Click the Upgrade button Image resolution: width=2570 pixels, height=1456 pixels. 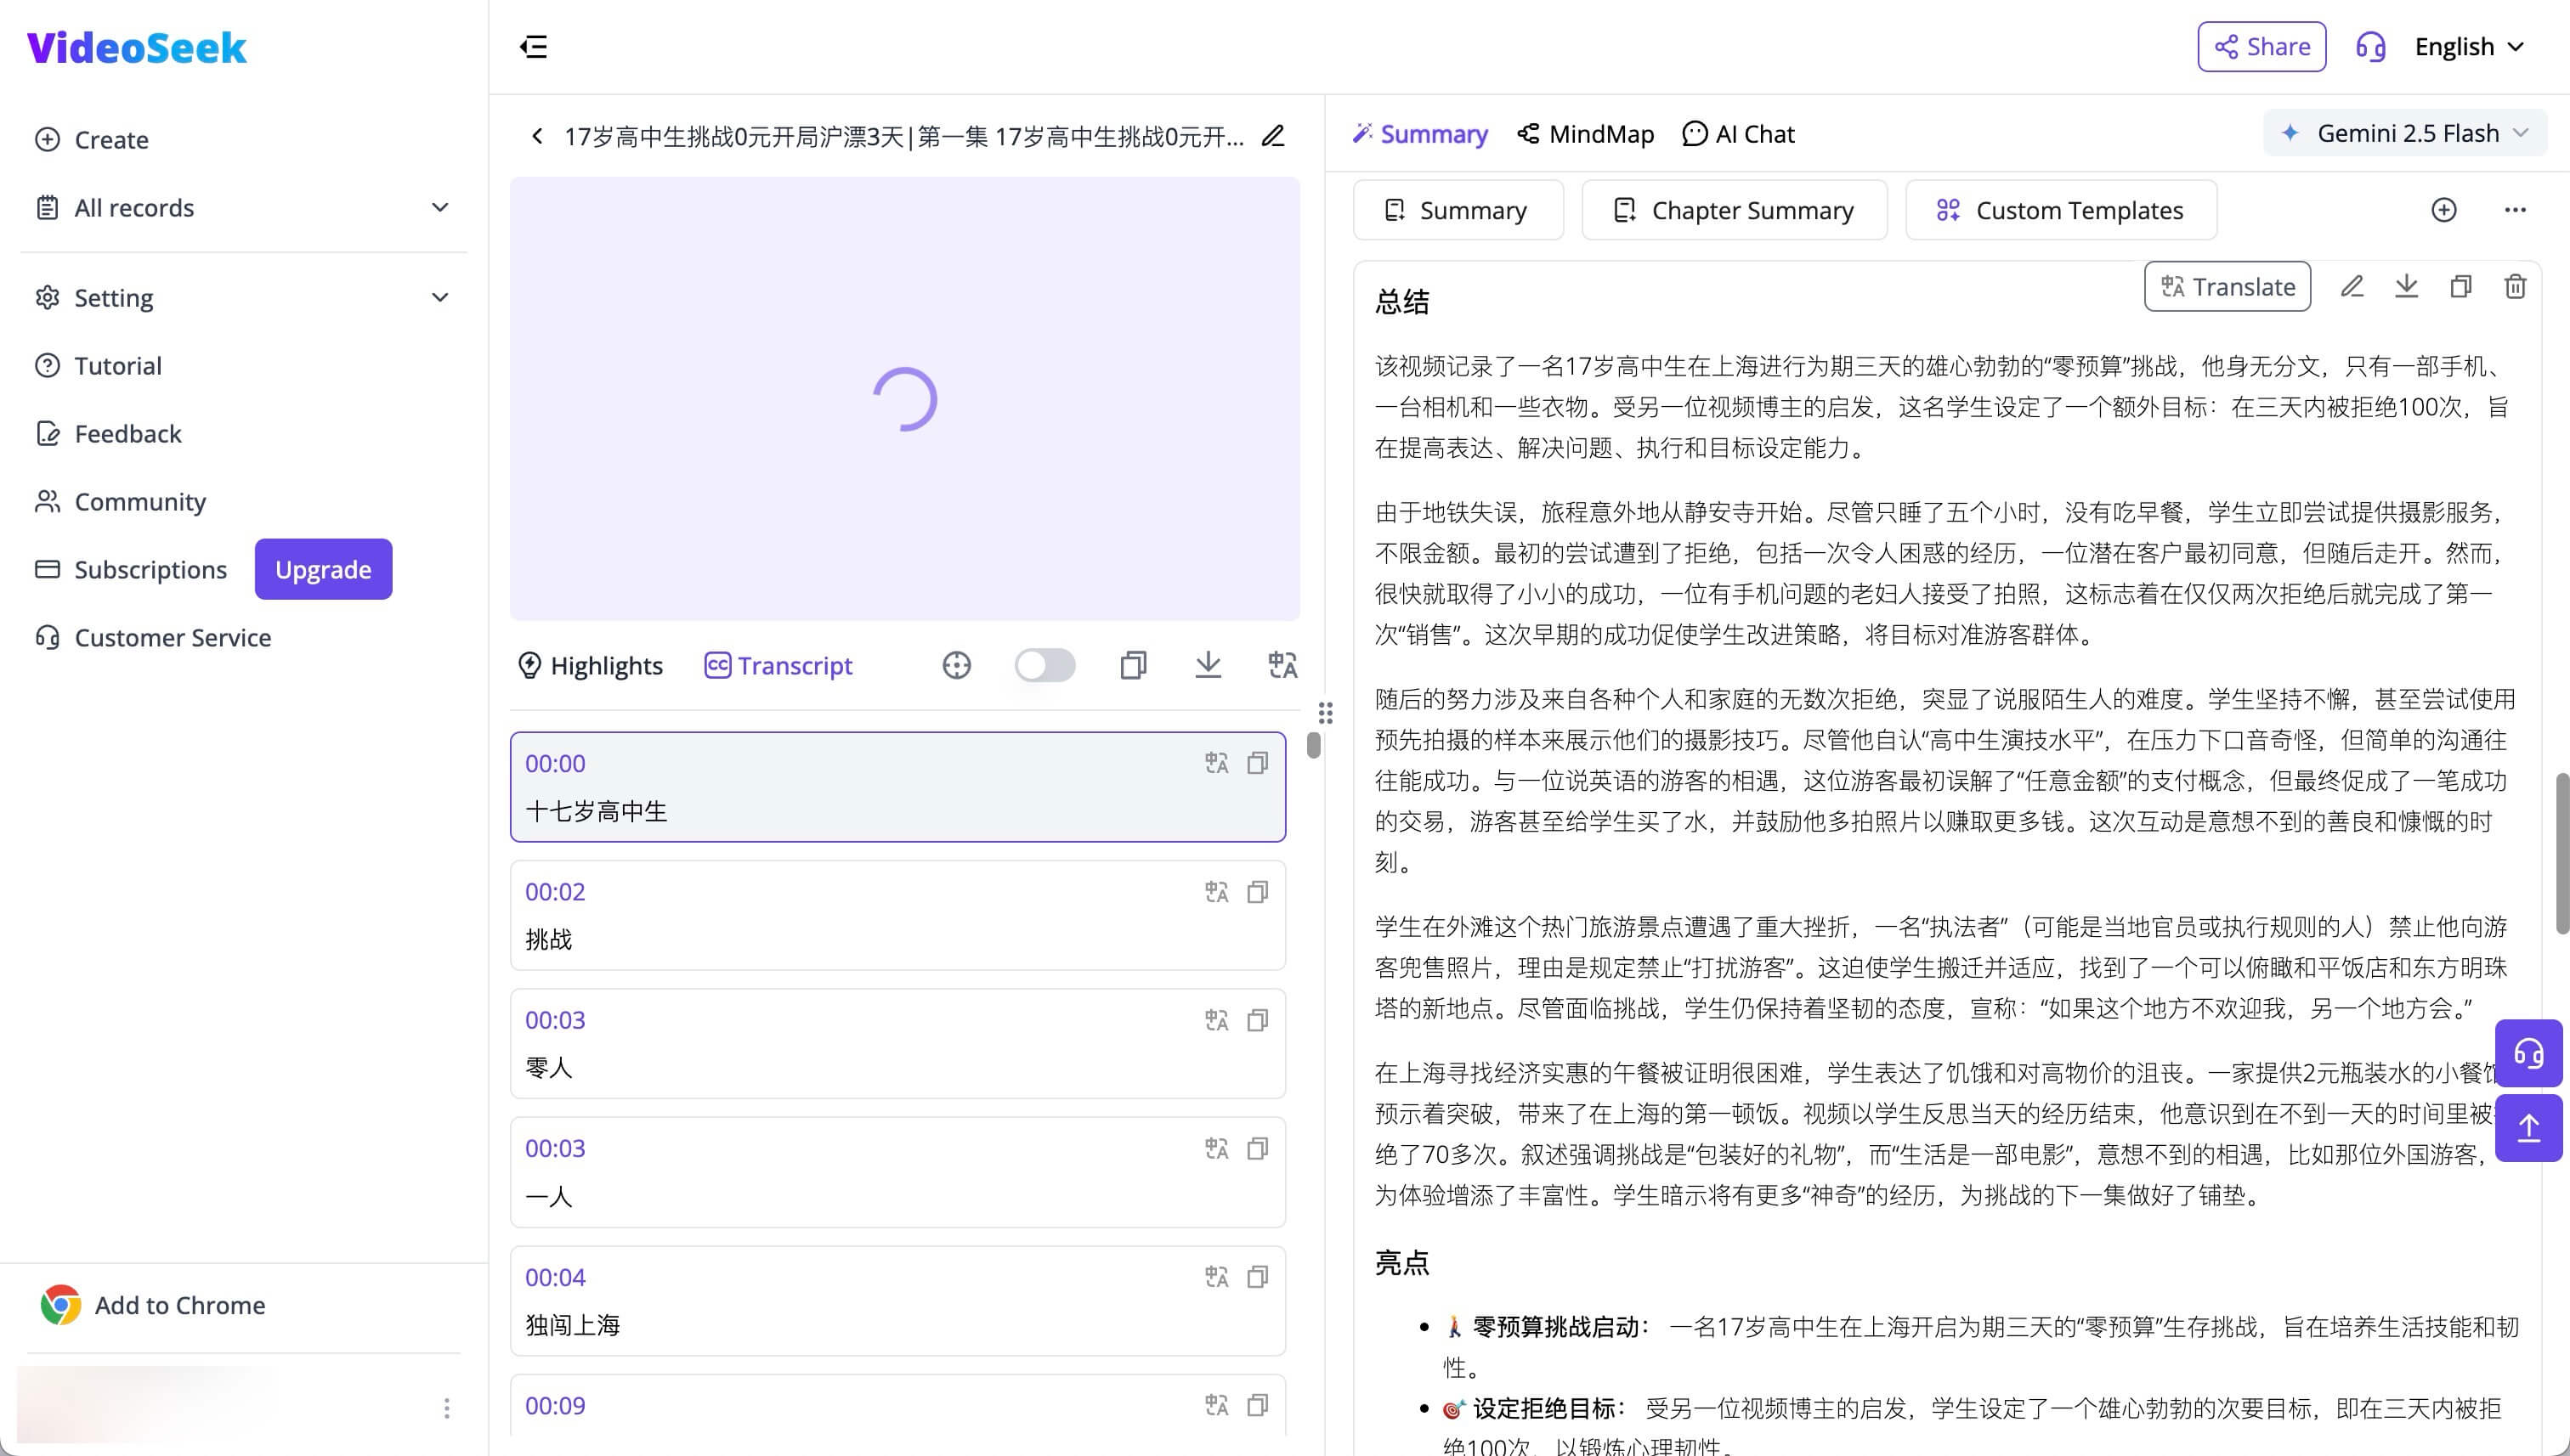pos(322,569)
